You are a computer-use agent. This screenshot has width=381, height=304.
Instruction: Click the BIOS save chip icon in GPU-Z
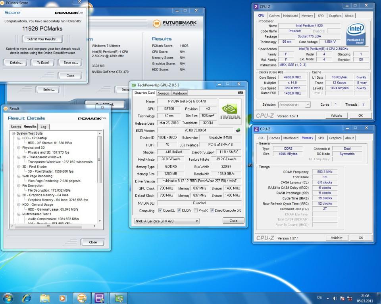[x=238, y=130]
